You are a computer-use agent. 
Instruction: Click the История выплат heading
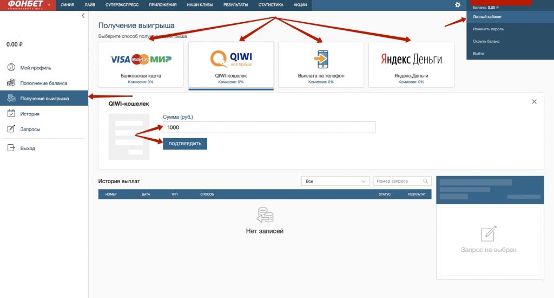tap(119, 181)
